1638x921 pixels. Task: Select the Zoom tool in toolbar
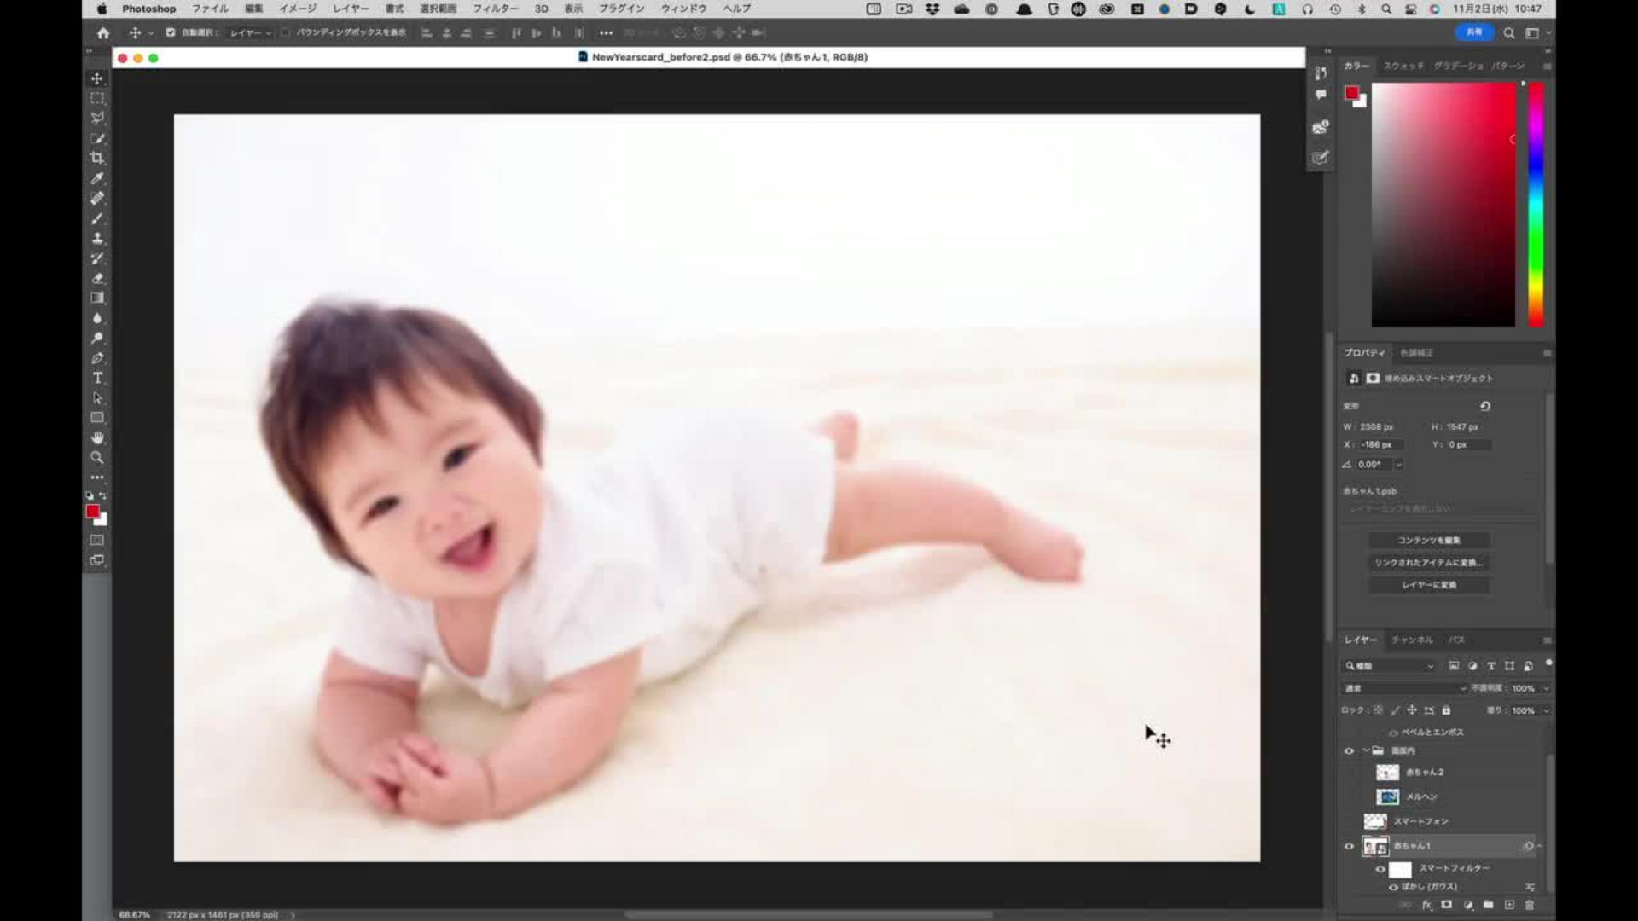tap(97, 458)
